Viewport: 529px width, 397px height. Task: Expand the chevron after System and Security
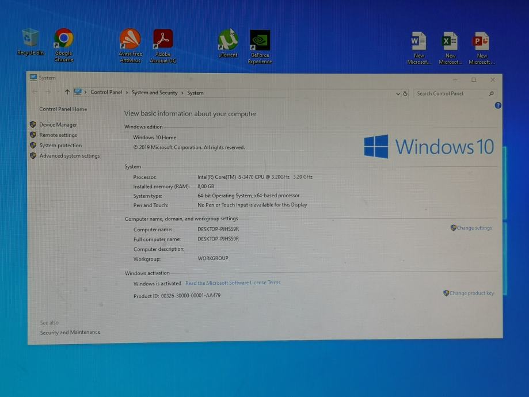pyautogui.click(x=182, y=93)
